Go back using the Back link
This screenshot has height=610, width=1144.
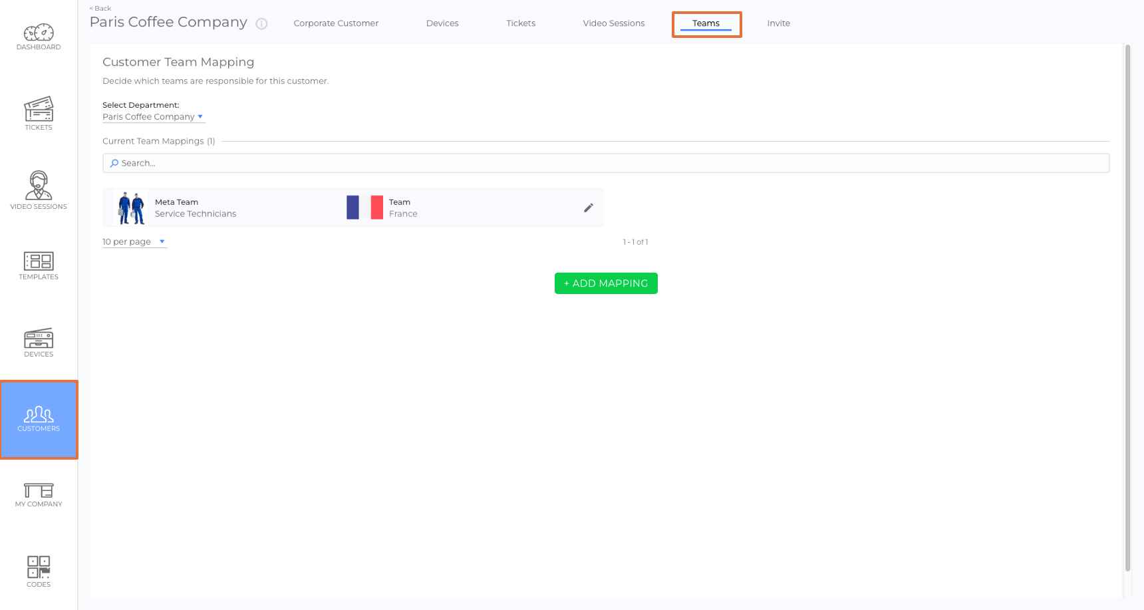point(100,8)
